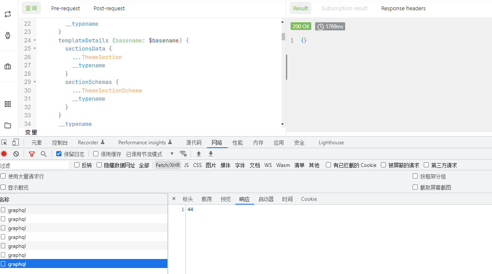Collapse the templateDetails block at line 24

tap(35, 41)
